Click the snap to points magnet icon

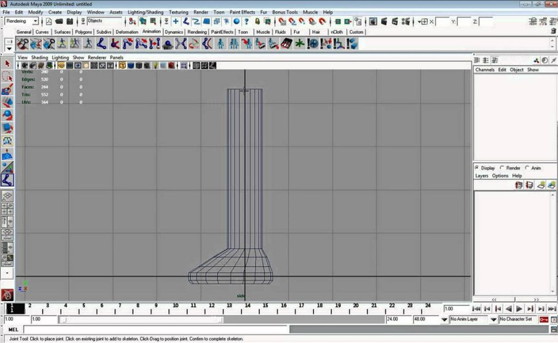302,21
